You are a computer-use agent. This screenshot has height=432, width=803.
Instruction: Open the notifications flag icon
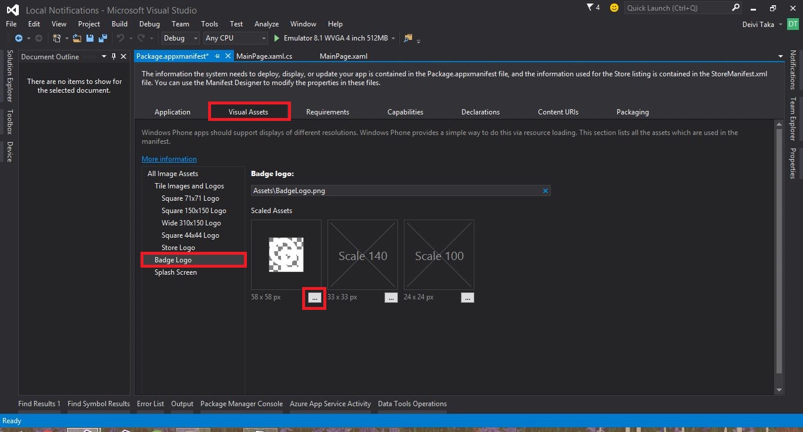tap(590, 8)
